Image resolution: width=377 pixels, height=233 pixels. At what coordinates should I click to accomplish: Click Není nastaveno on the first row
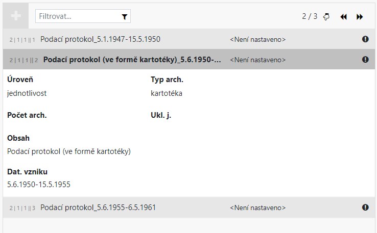(257, 39)
